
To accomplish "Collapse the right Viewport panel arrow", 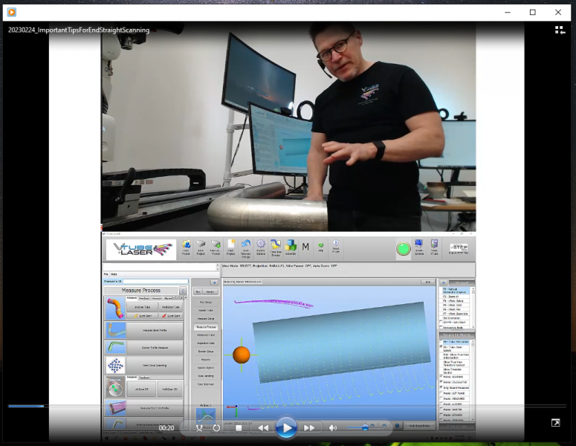I will (443, 282).
